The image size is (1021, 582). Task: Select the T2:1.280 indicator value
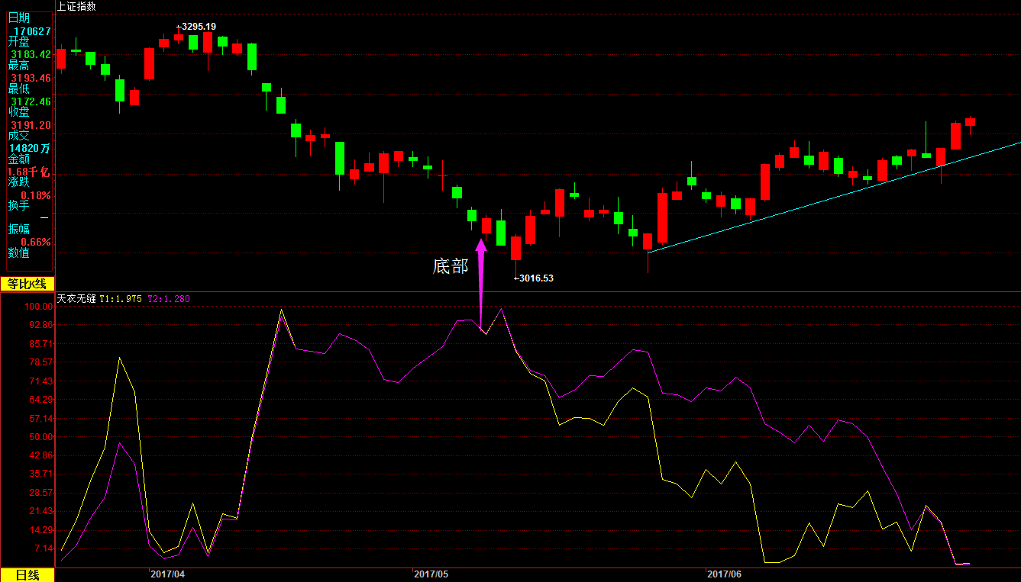tap(169, 299)
